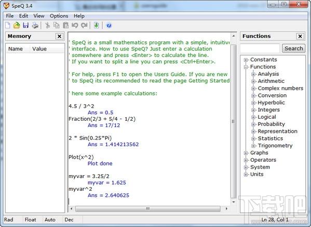Click the editor scroll left arrow

click(71, 208)
